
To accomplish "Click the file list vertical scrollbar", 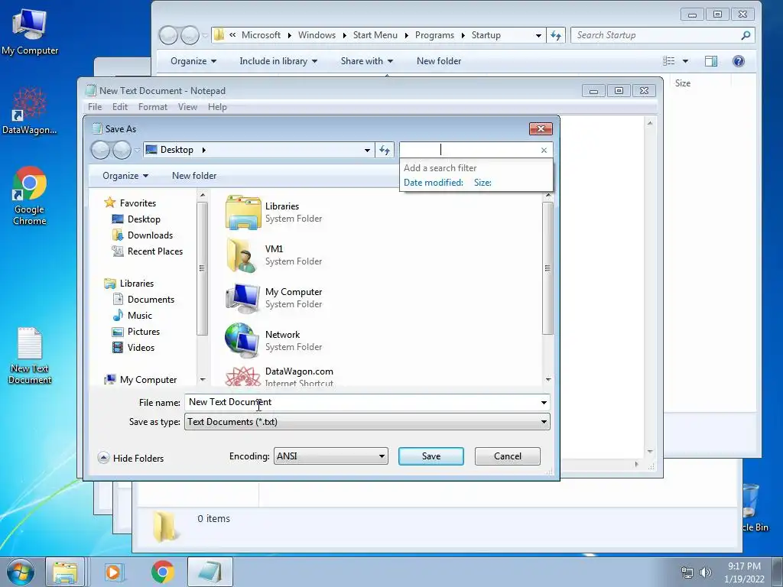I will (547, 268).
